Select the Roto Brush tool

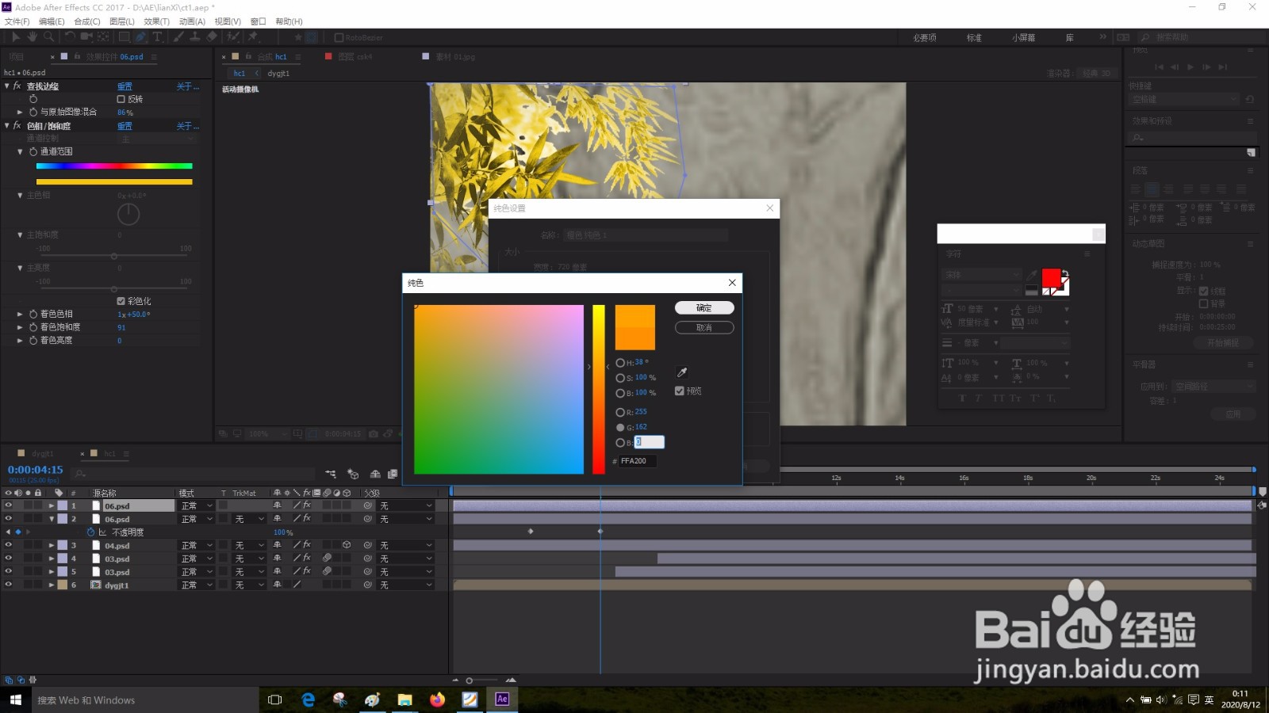click(233, 37)
